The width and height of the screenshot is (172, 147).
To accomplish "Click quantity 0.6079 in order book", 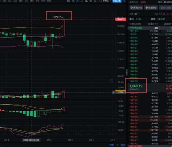I will pyautogui.click(x=155, y=124).
